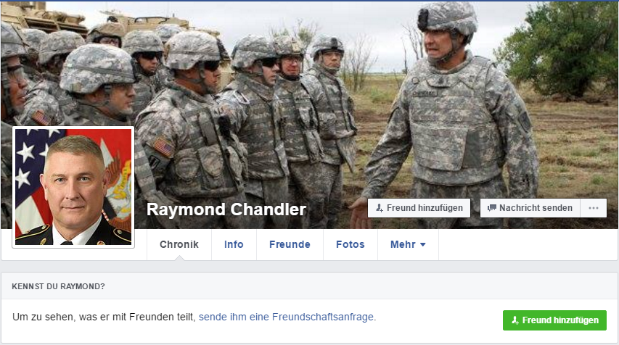The image size is (619, 345).
Task: Click the small arrow next to Mehr
Action: 423,245
